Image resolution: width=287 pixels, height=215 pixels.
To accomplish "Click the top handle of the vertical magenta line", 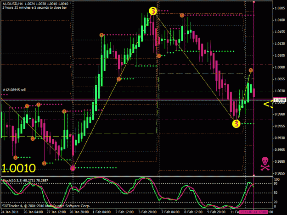I will (x=254, y=2).
